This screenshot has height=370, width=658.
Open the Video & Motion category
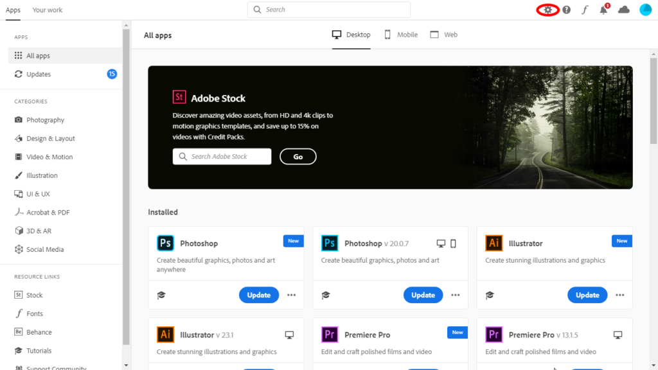tap(44, 157)
